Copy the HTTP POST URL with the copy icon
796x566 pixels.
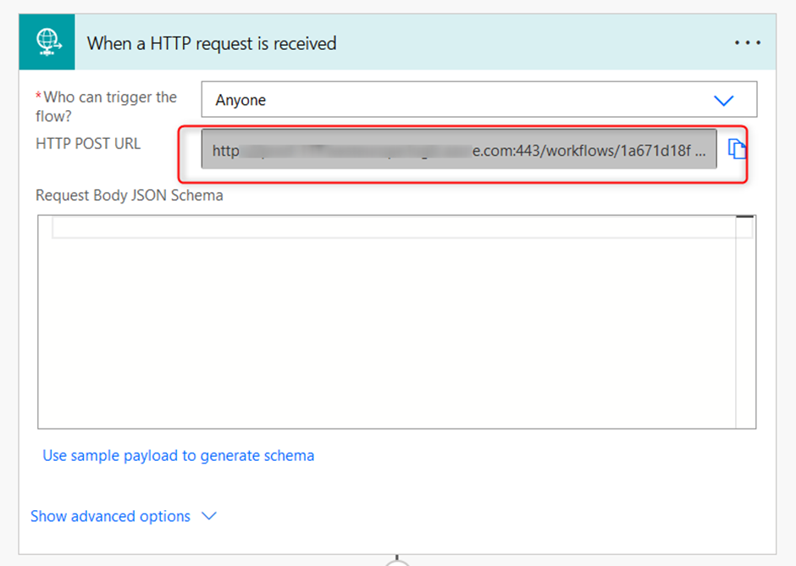click(737, 149)
